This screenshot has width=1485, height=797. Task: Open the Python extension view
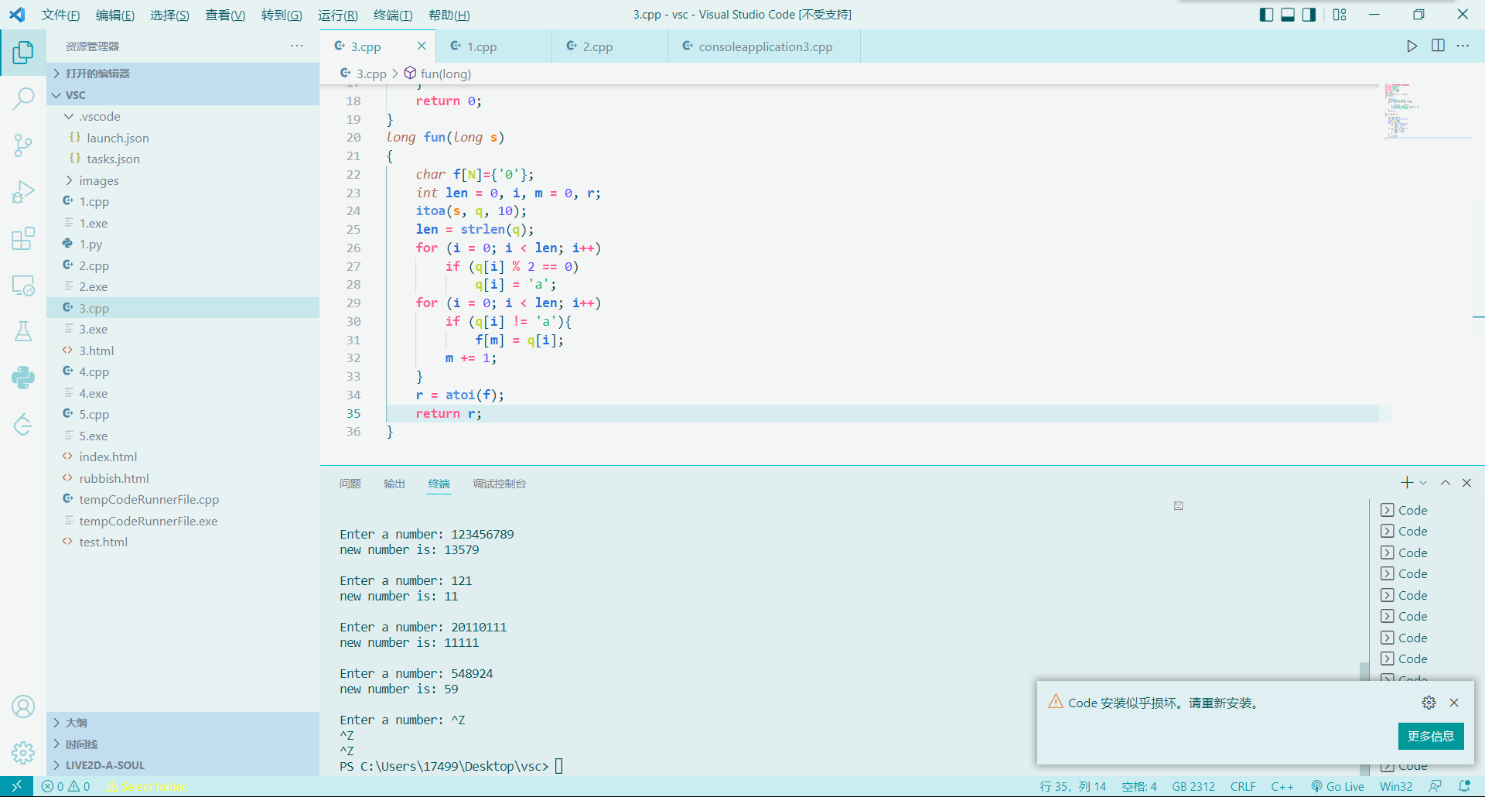[23, 378]
